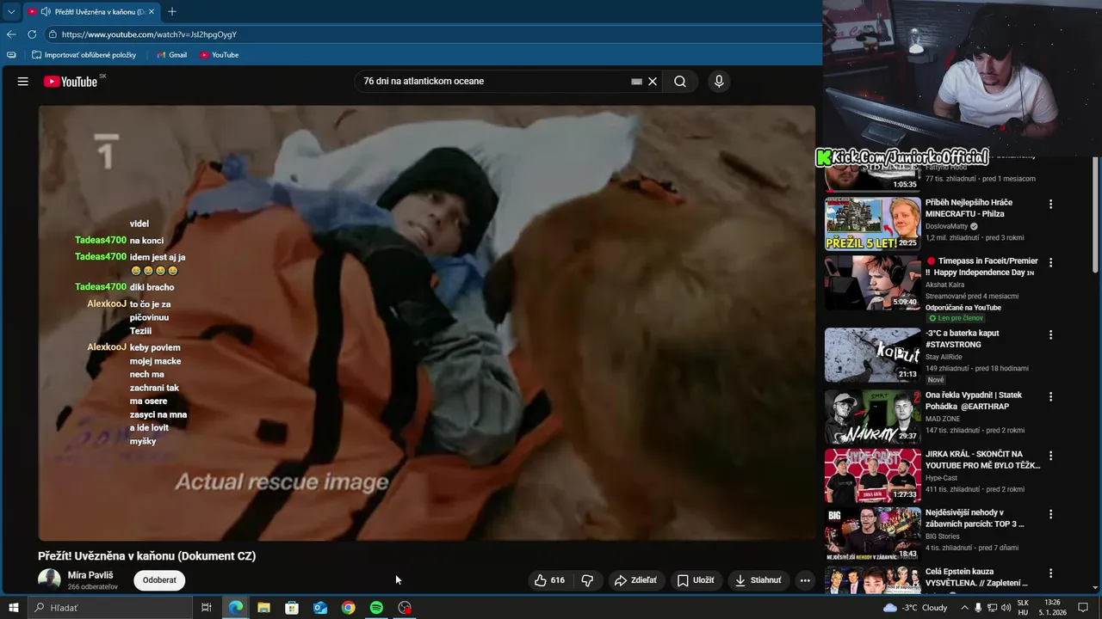Screen dimensions: 1102x619
Task: Open the tab list dropdown arrow
Action: pyautogui.click(x=11, y=12)
